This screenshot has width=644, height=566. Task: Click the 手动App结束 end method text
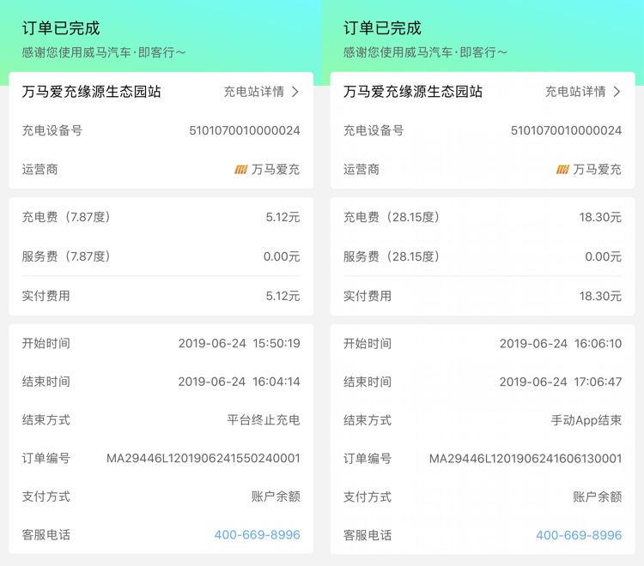tap(586, 420)
